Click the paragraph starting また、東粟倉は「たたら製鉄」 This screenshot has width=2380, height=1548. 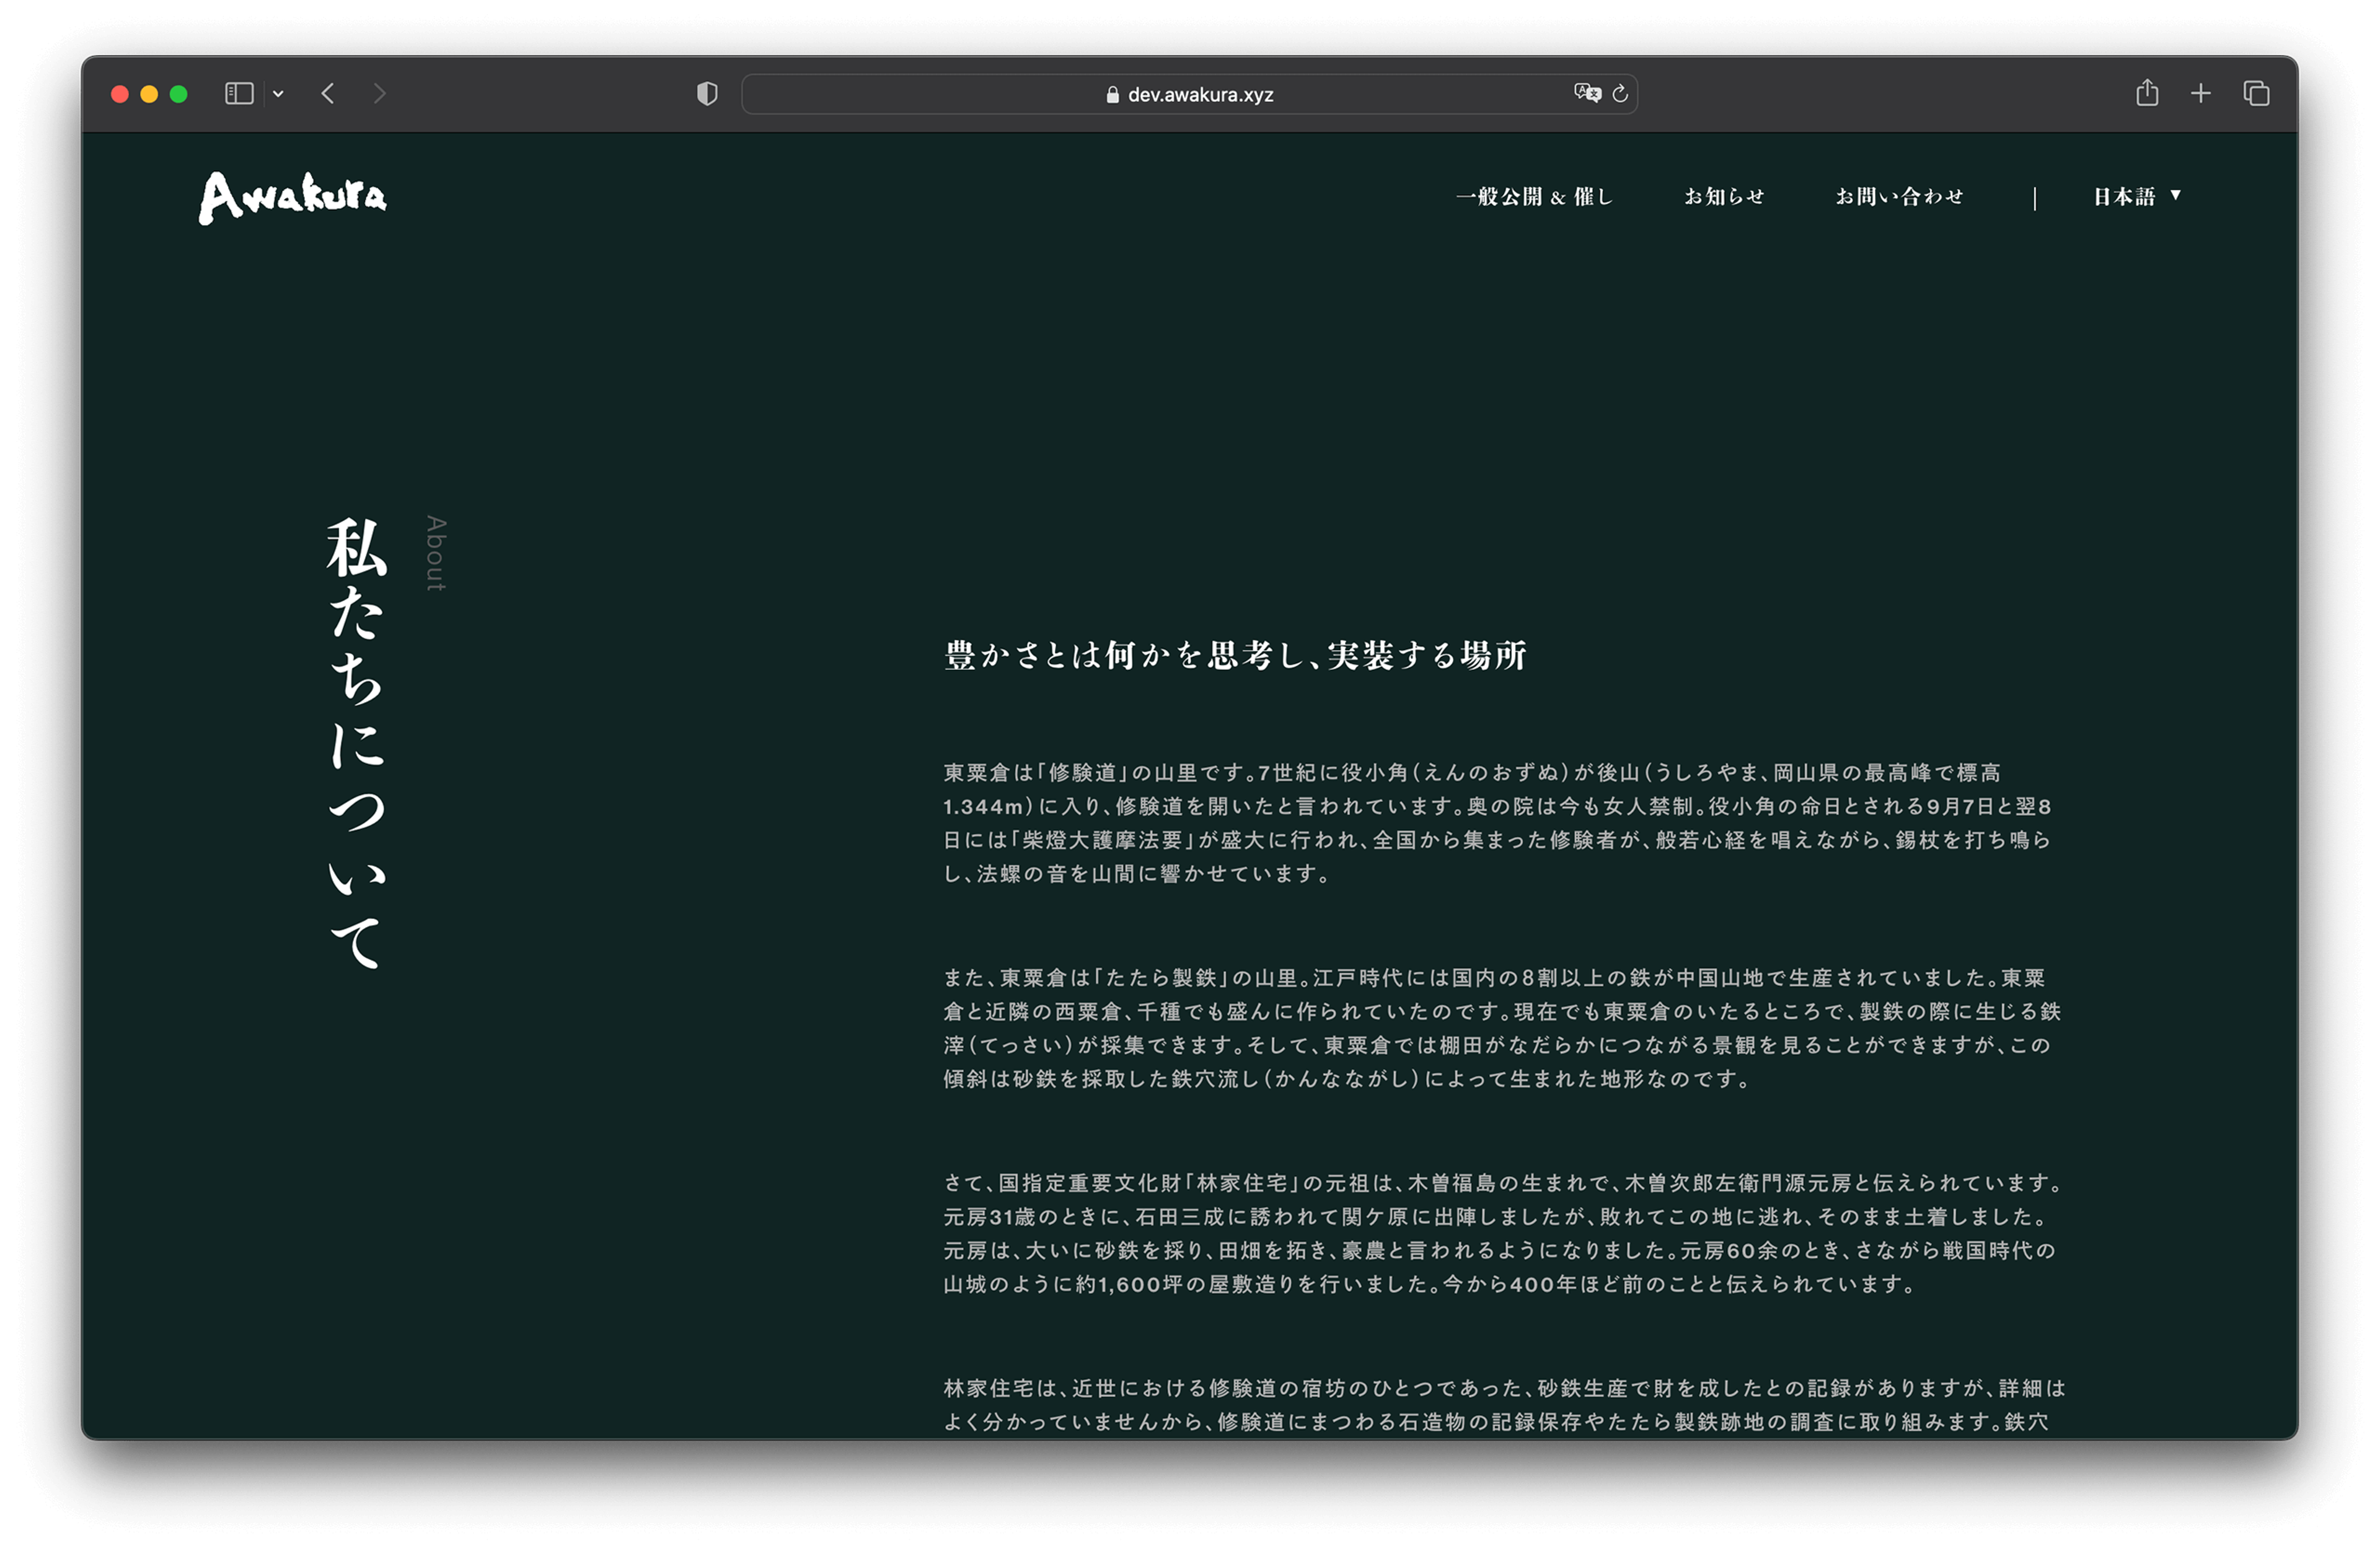(x=1502, y=1028)
